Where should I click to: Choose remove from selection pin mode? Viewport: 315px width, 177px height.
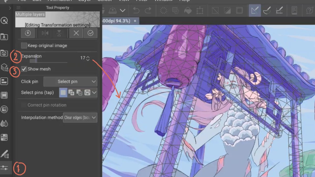(x=79, y=93)
